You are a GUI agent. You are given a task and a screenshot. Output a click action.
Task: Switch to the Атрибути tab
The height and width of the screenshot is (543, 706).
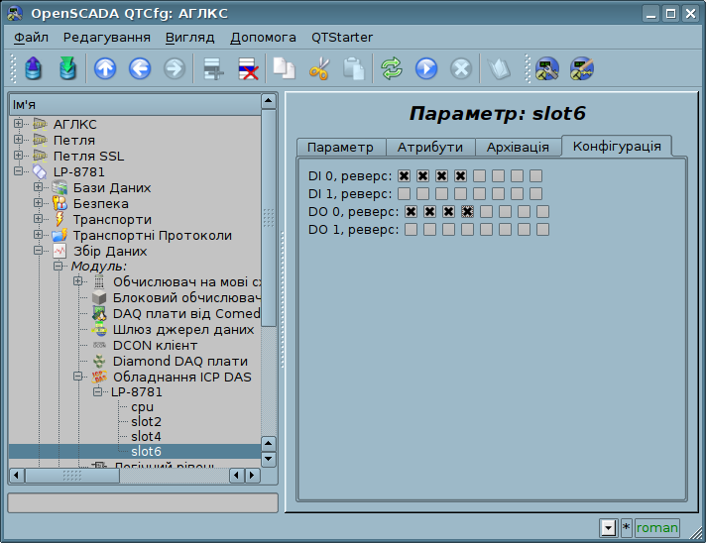tap(429, 147)
